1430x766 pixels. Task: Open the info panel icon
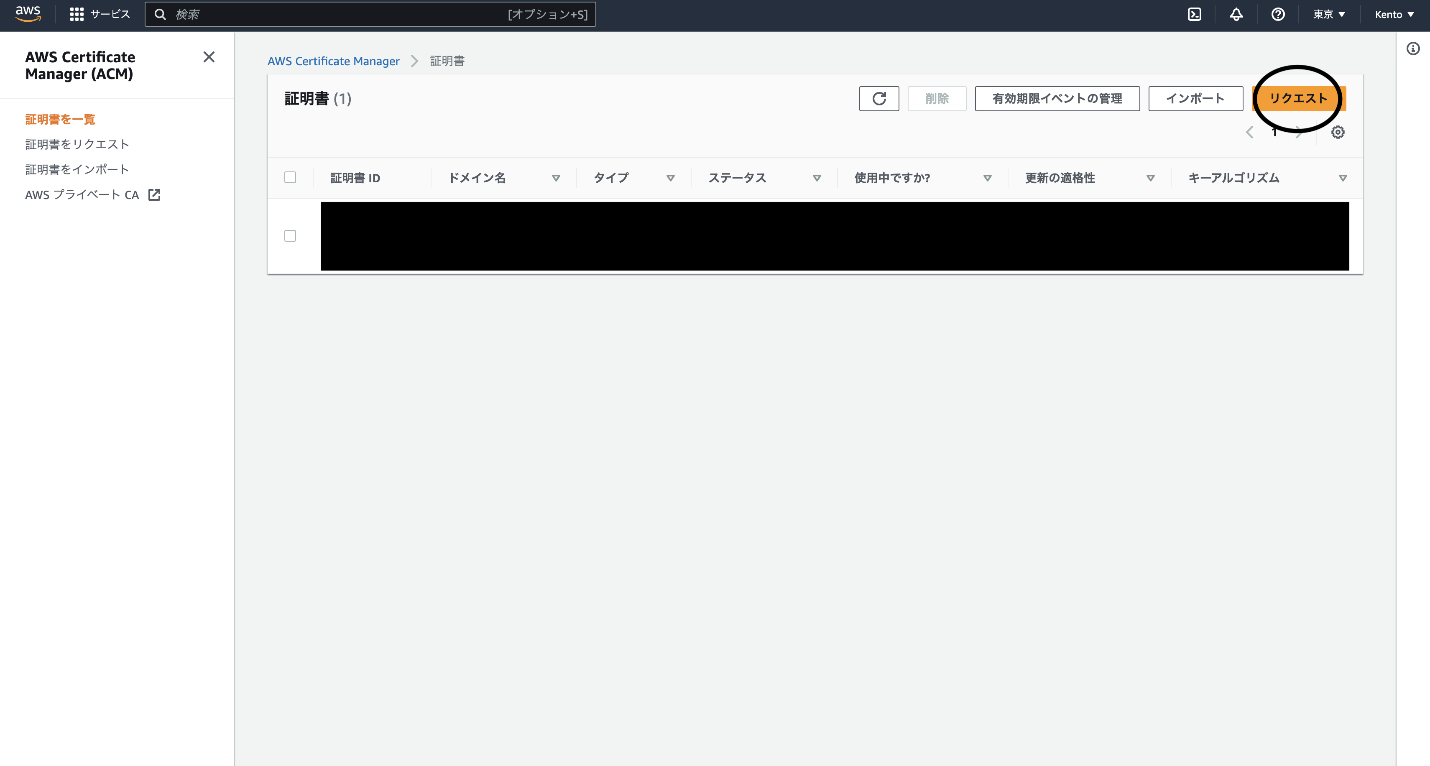(x=1412, y=48)
